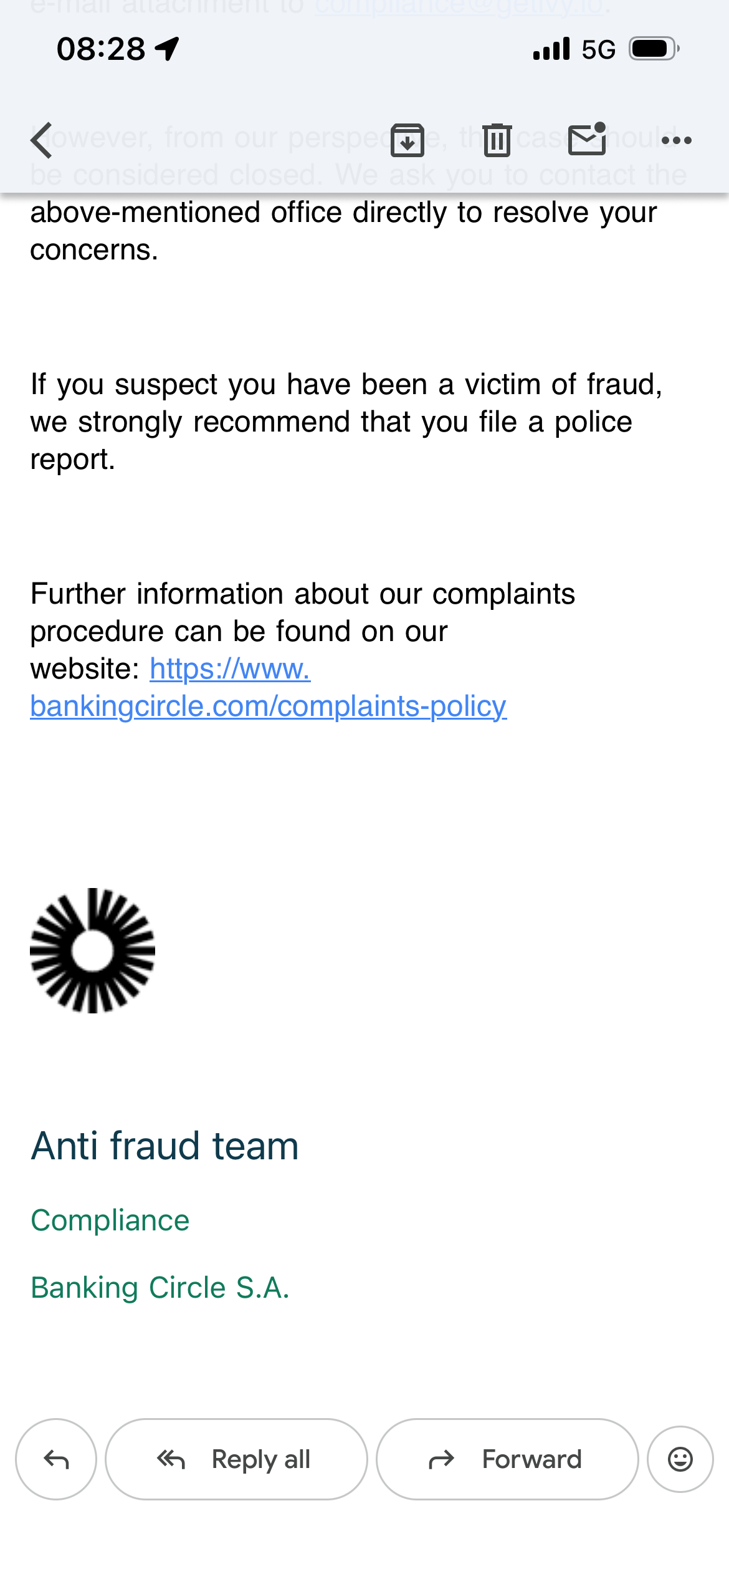Tap the 08:28 clock in status bar
Viewport: 729px width, 1579px height.
101,49
